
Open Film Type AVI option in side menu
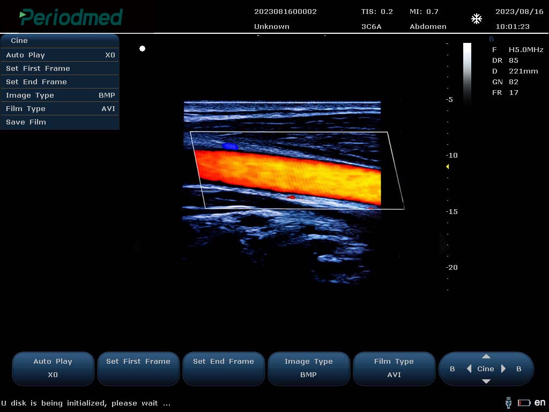point(60,108)
